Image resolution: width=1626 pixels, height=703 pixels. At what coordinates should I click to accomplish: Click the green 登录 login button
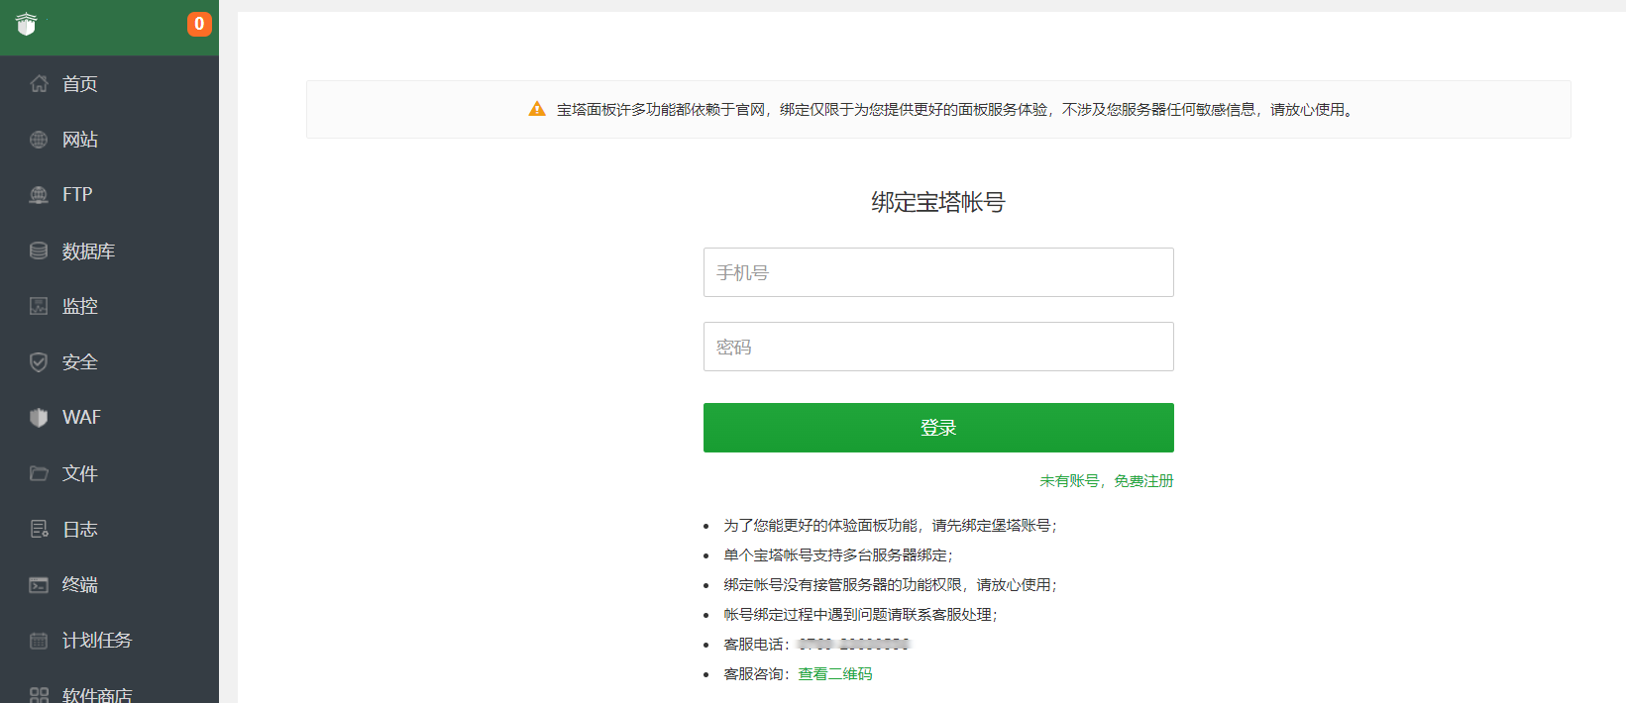point(938,428)
